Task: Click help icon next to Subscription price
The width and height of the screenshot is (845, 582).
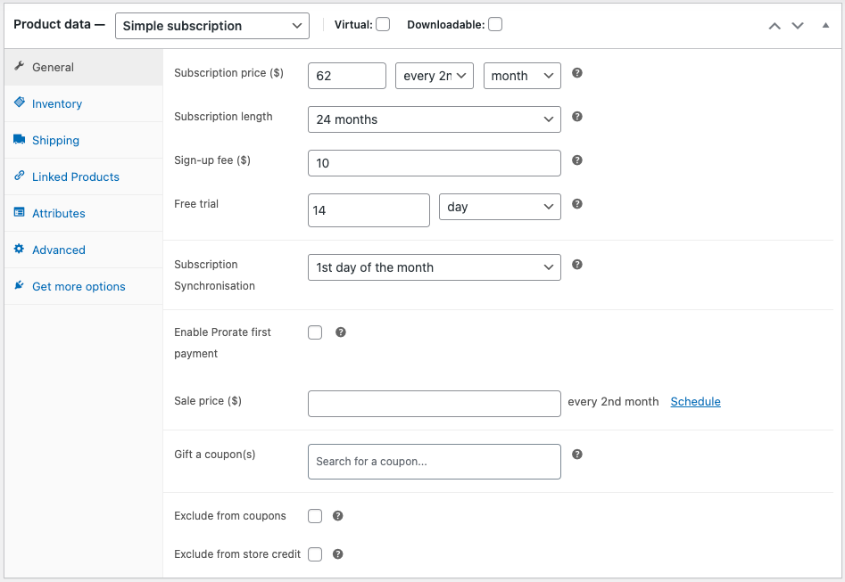Action: click(x=576, y=73)
